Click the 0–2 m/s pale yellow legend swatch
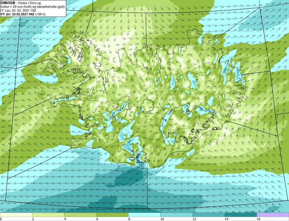The height and width of the screenshot is (221, 289). tap(16, 215)
